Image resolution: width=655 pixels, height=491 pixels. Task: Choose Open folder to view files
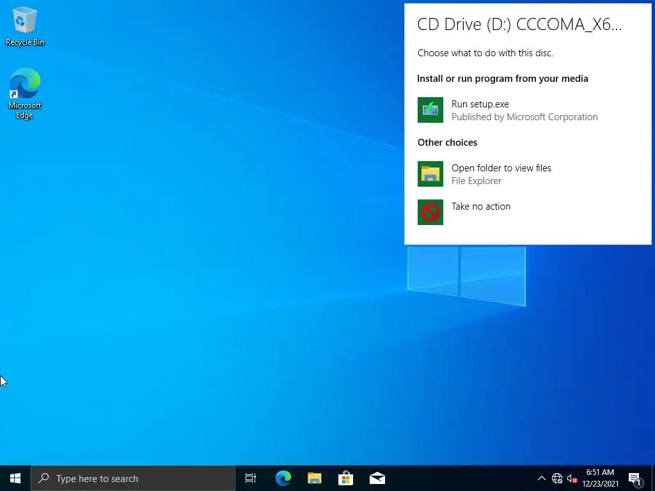(x=501, y=168)
